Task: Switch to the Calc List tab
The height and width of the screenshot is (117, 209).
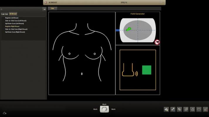Action: [x=4, y=14]
